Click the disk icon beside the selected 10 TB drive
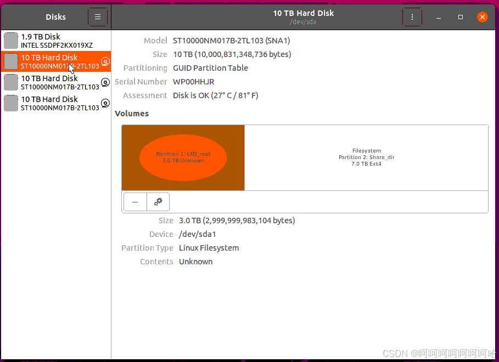This screenshot has height=362, width=499. 105,61
